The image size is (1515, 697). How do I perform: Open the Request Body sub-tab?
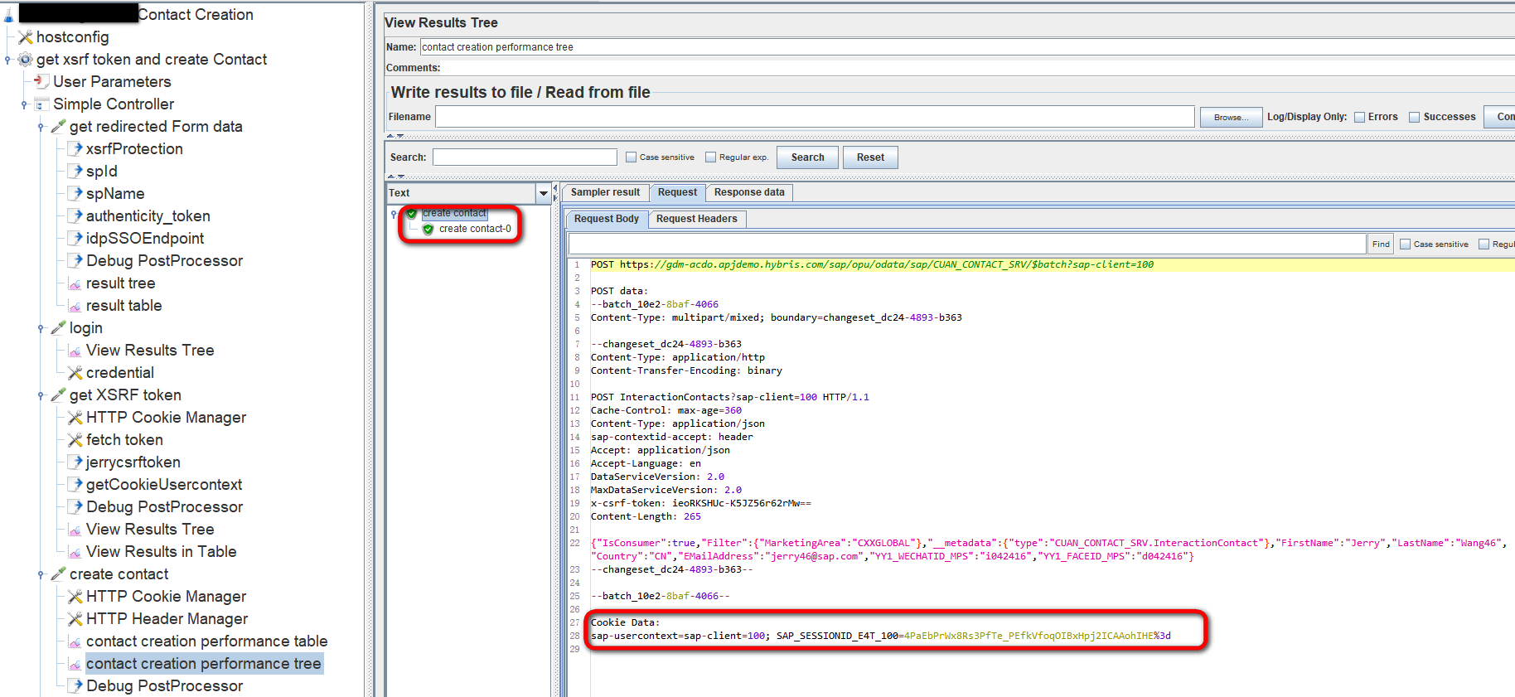(x=607, y=219)
